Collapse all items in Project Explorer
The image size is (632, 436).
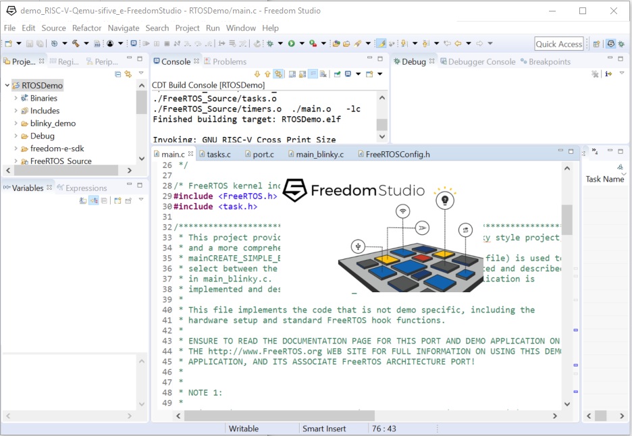click(117, 74)
